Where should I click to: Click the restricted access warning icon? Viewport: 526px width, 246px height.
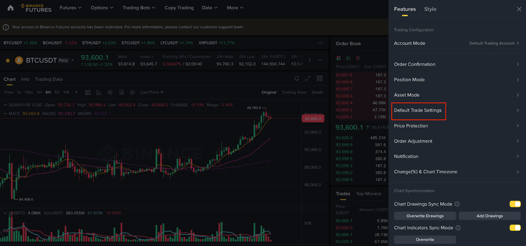[6, 27]
